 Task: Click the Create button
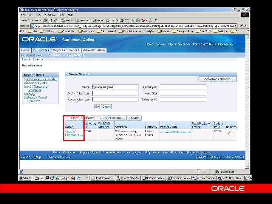[134, 118]
